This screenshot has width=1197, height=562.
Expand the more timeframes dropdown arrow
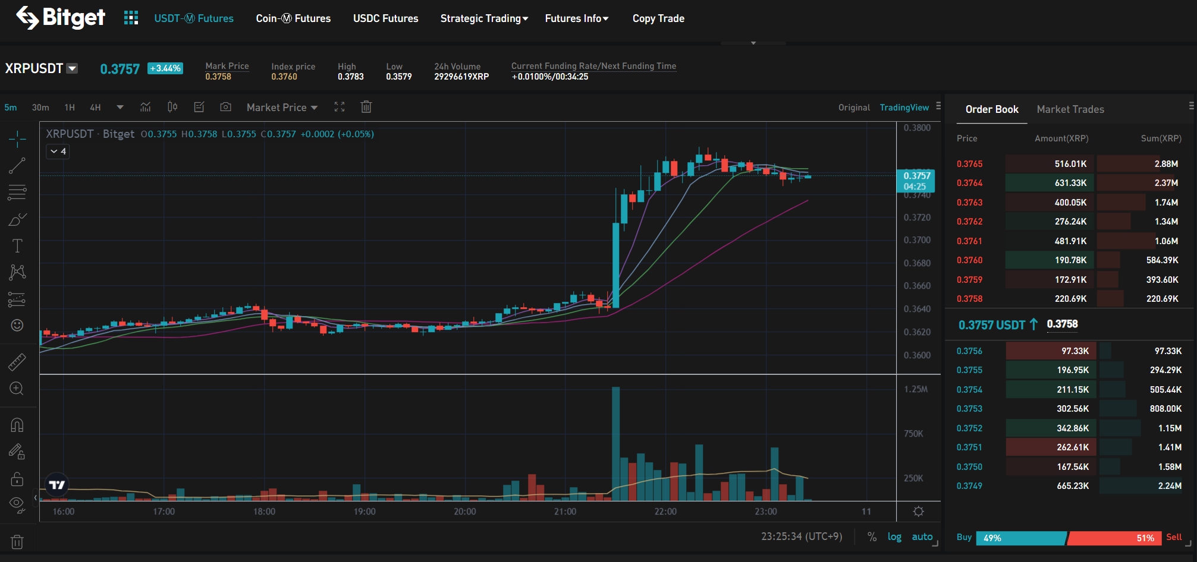(120, 108)
